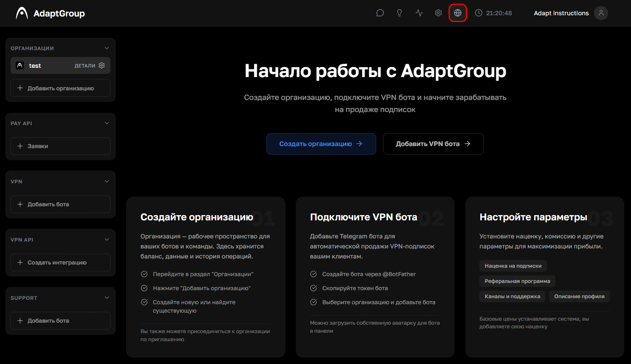Open test organization details gear
Image resolution: width=631 pixels, height=364 pixels.
pyautogui.click(x=102, y=65)
